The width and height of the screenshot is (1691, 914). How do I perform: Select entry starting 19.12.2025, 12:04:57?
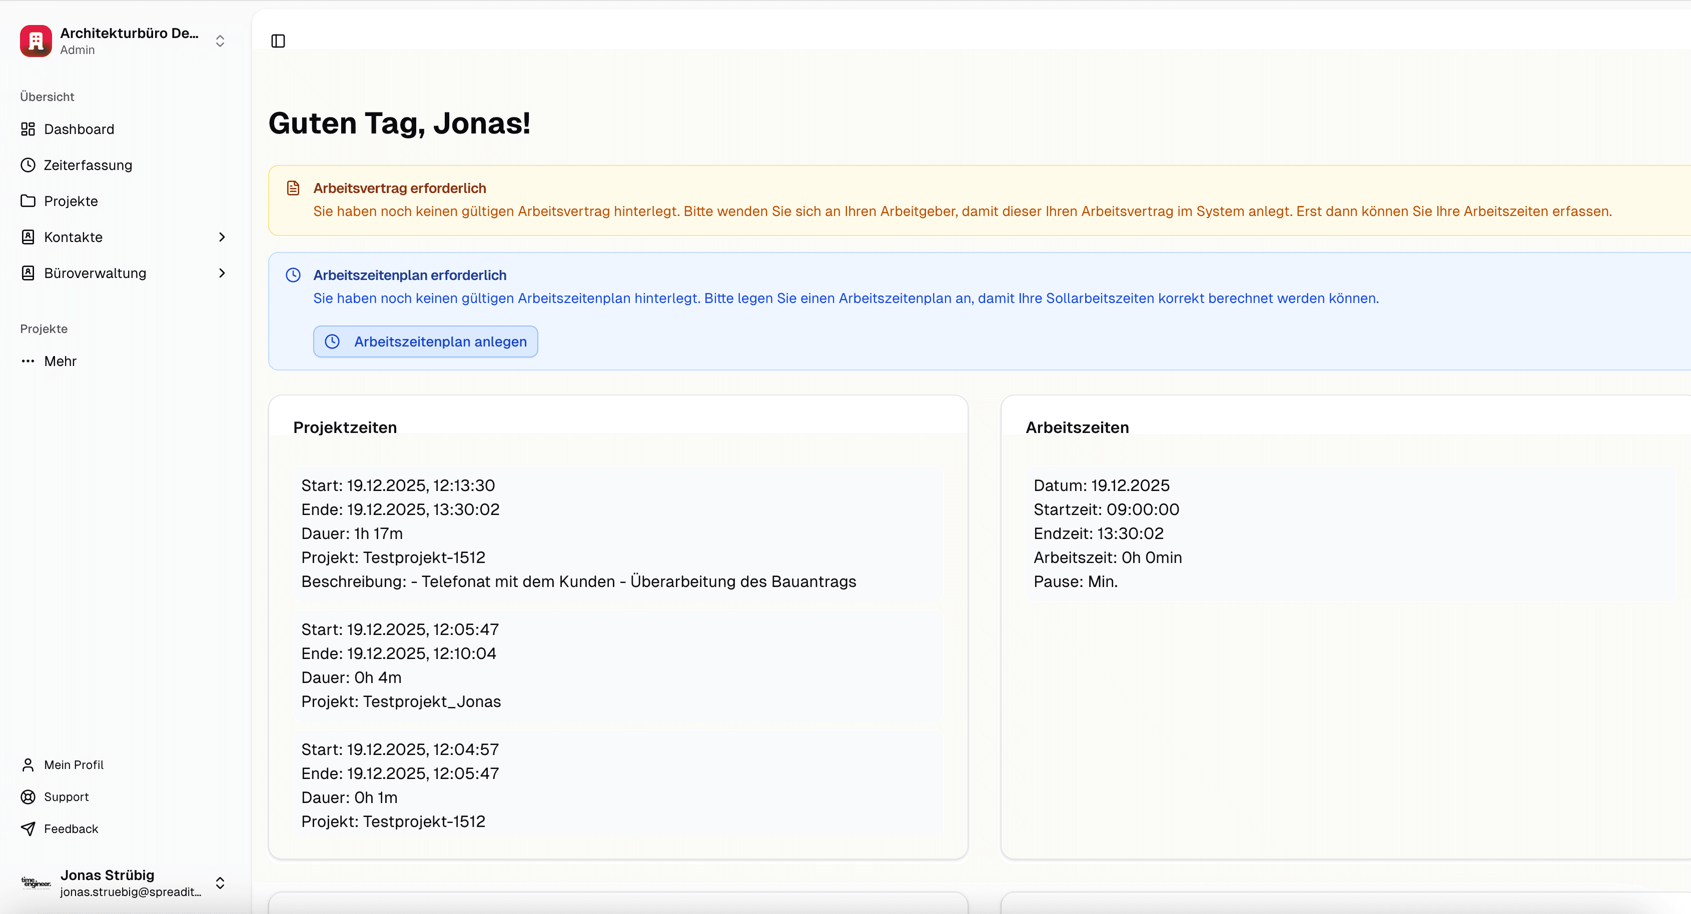pos(618,785)
